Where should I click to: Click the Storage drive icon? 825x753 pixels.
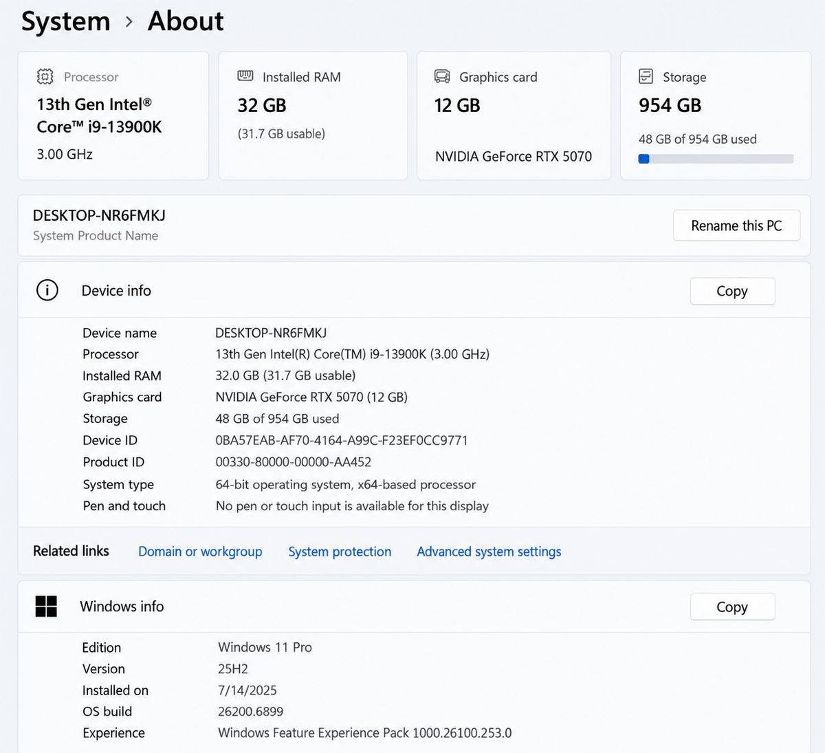point(646,76)
